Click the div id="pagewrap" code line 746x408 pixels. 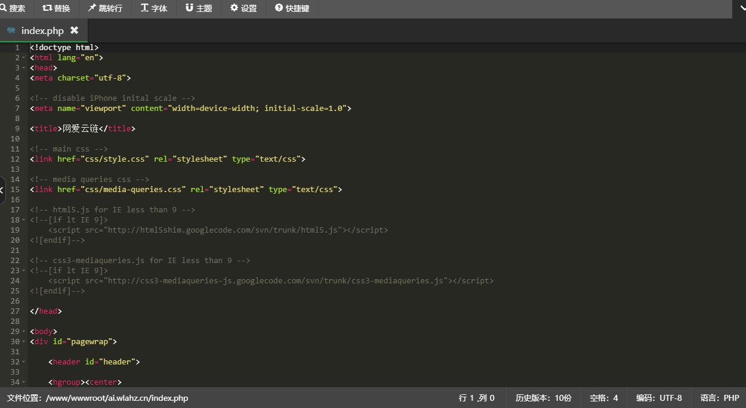[73, 342]
